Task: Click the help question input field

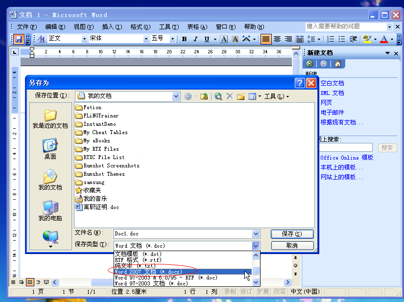Action: 346,26
